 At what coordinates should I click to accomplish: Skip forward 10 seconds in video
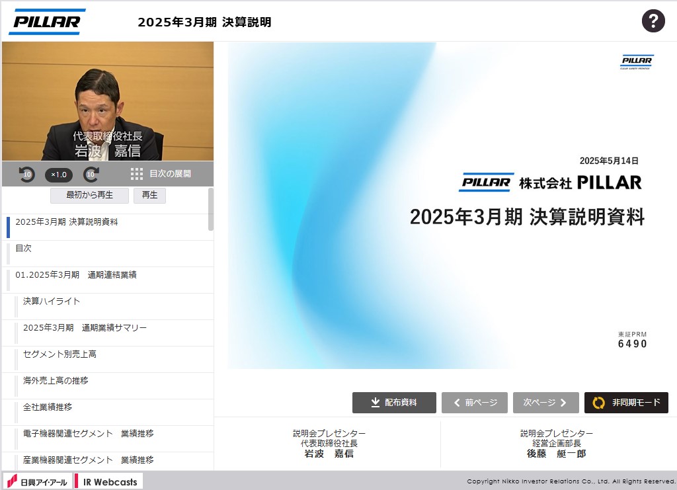pyautogui.click(x=91, y=174)
